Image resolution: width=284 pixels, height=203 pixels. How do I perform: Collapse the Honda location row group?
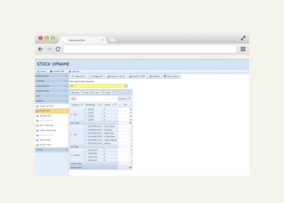coord(72,155)
